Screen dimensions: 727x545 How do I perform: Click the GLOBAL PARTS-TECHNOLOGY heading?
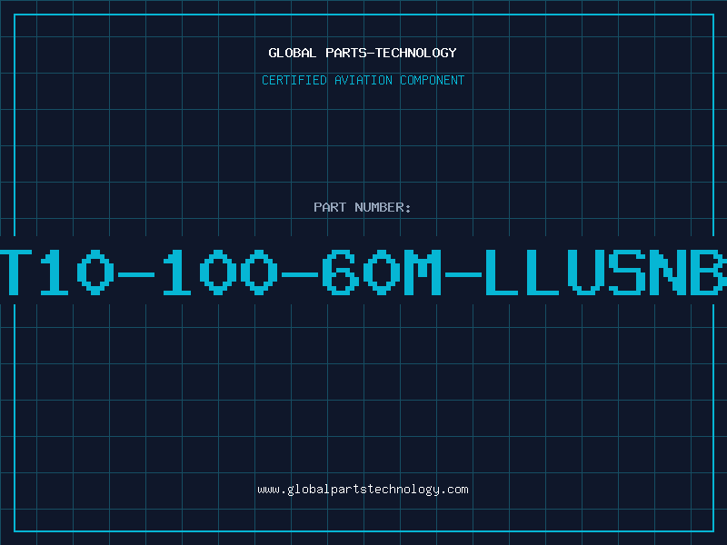click(x=363, y=53)
